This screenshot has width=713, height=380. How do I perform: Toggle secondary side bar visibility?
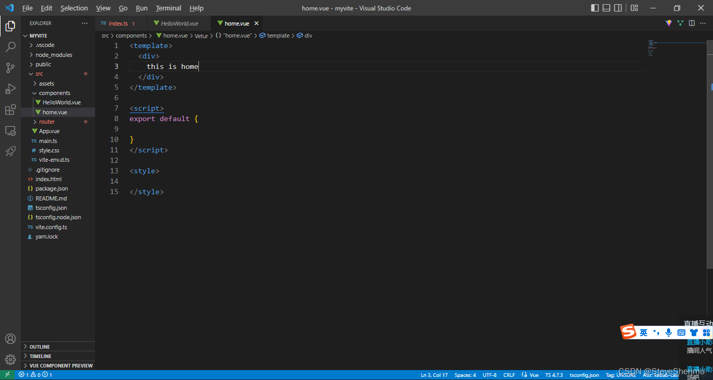pos(618,8)
